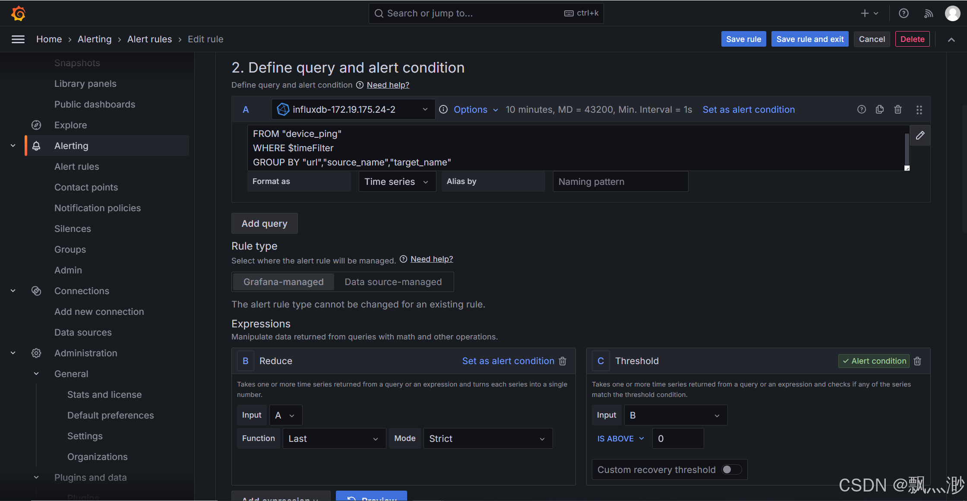Click the threshold value input showing 0
The image size is (967, 501).
pos(678,439)
